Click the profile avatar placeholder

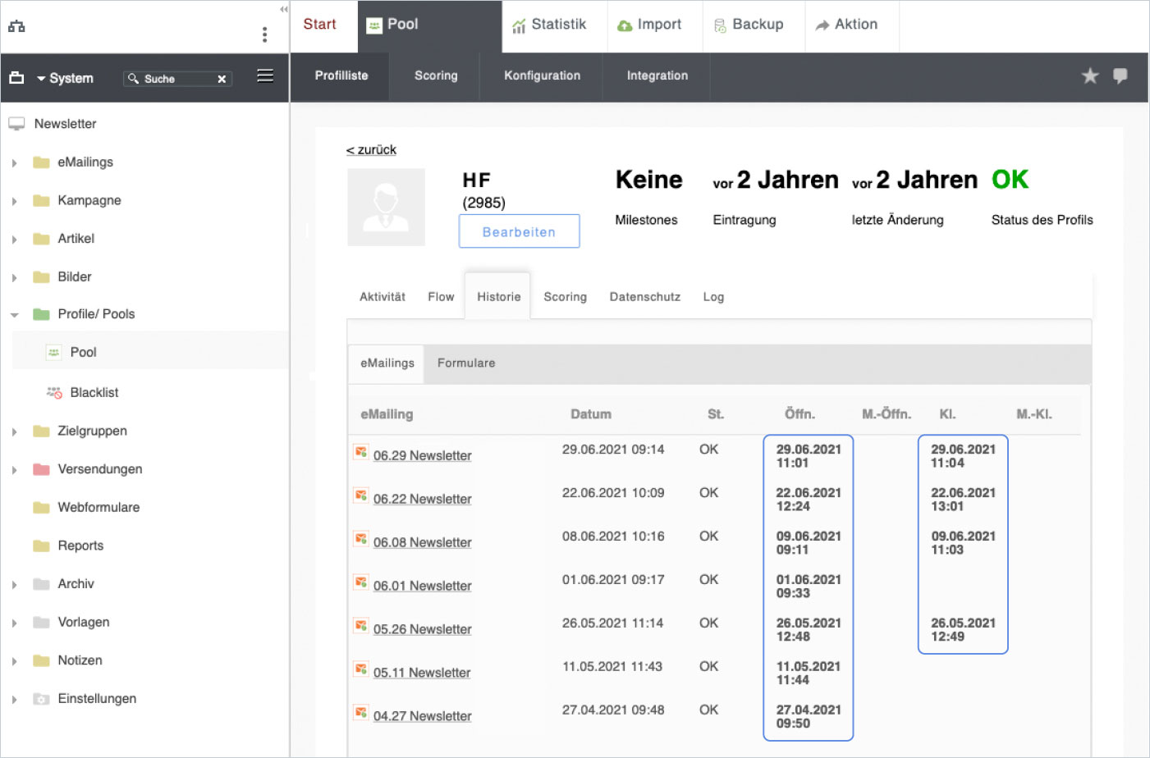coord(386,208)
